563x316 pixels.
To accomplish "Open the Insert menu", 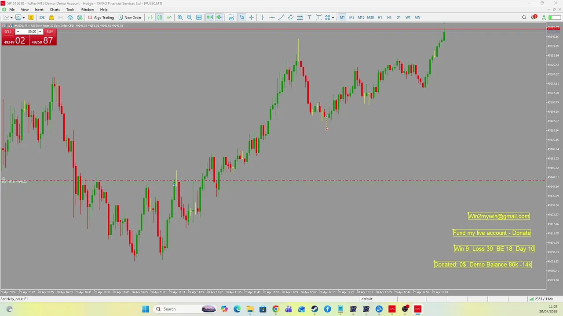I will coord(39,10).
